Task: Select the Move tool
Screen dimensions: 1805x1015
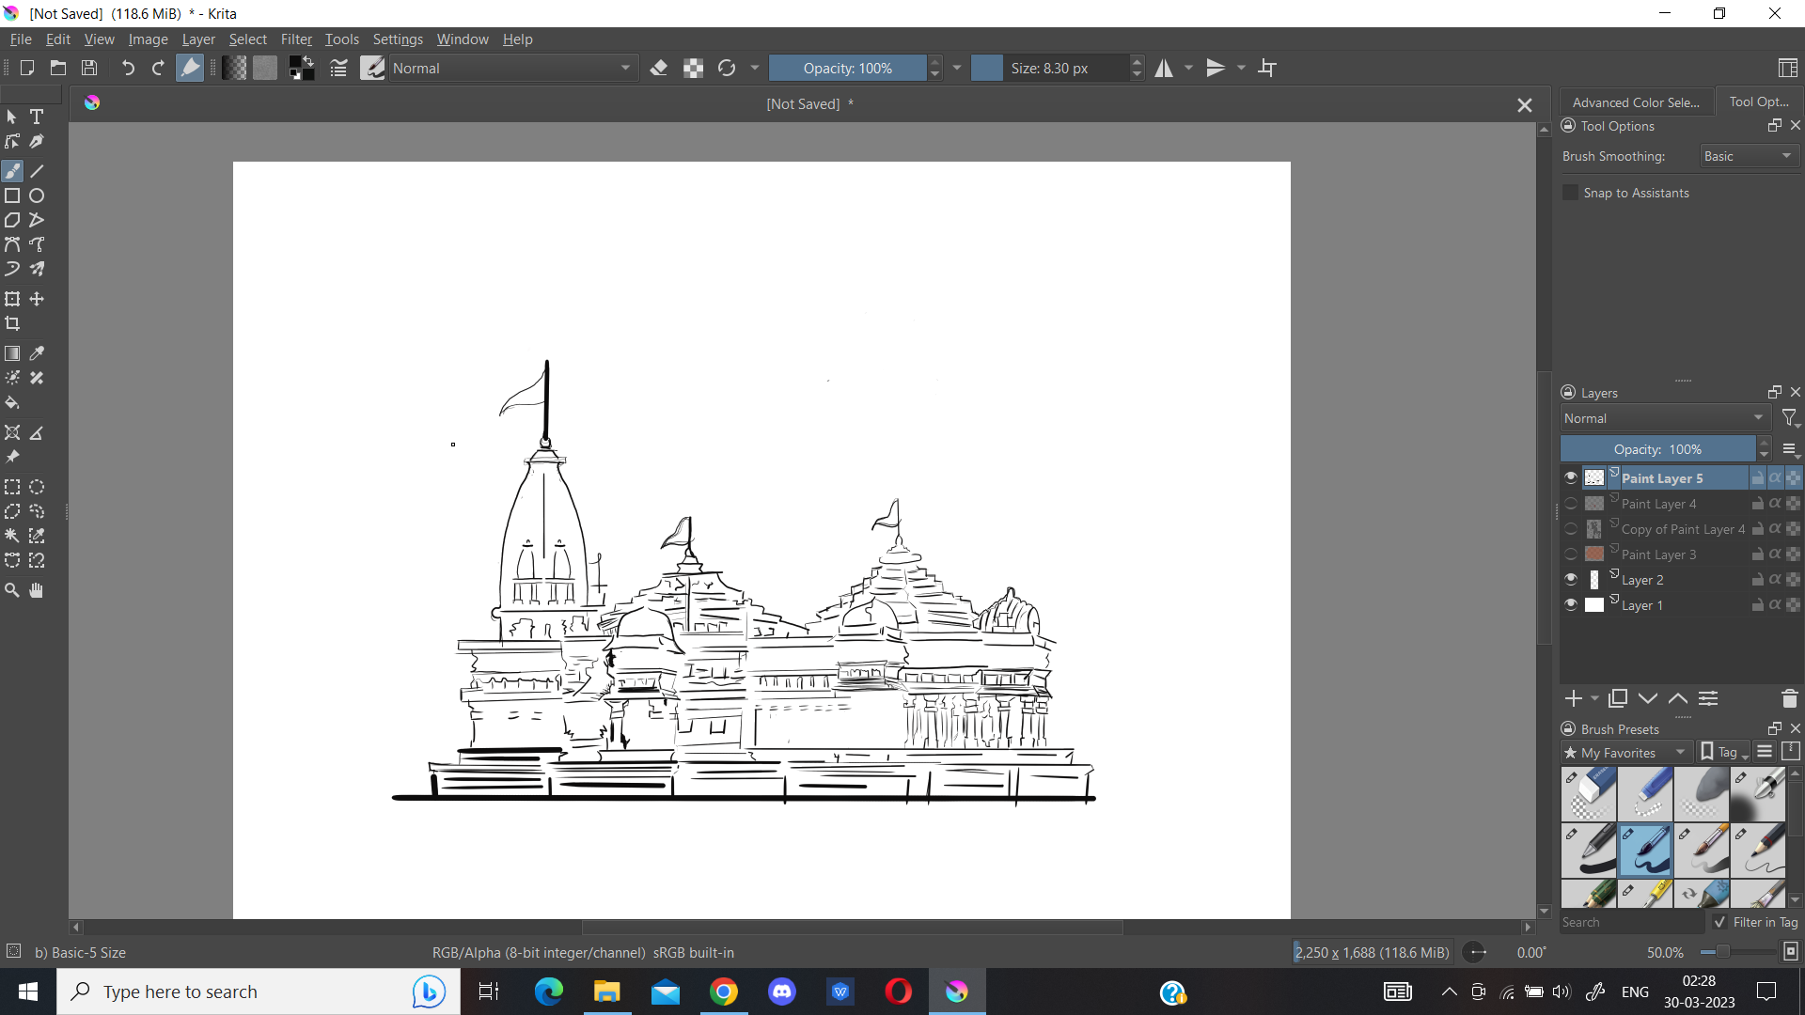Action: pos(37,299)
